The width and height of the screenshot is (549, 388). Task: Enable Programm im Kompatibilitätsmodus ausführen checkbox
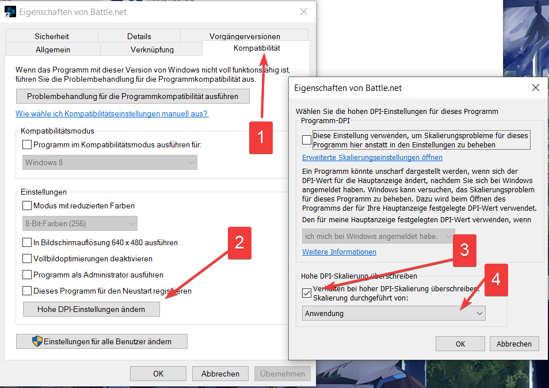(27, 144)
